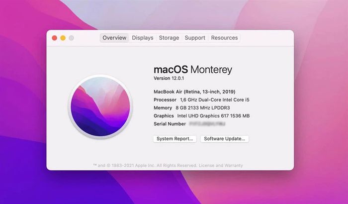Screen dimensions: 348x204
Task: Open the License and Warranty link
Action: click(x=221, y=166)
